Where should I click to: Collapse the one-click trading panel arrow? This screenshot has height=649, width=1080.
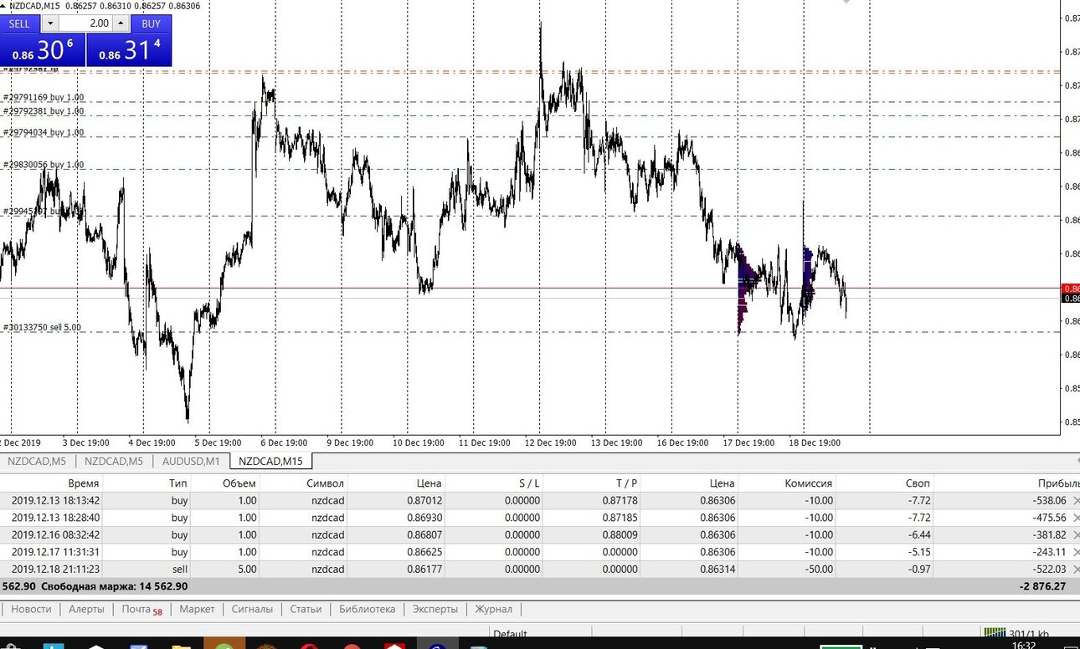coord(4,6)
